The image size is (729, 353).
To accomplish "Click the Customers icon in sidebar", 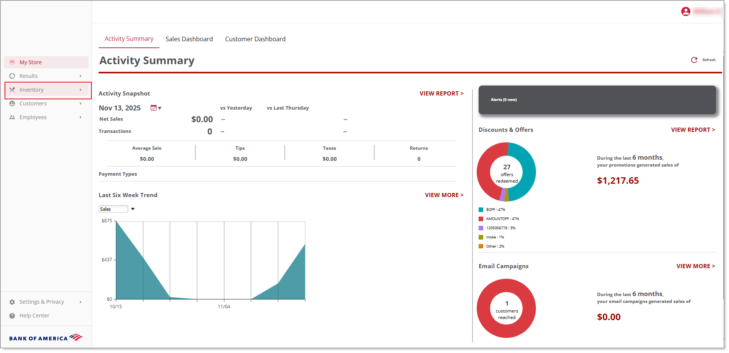I will click(x=12, y=104).
